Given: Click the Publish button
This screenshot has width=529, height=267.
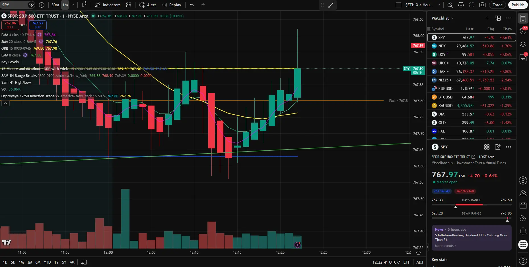Looking at the screenshot, I should tap(518, 5).
